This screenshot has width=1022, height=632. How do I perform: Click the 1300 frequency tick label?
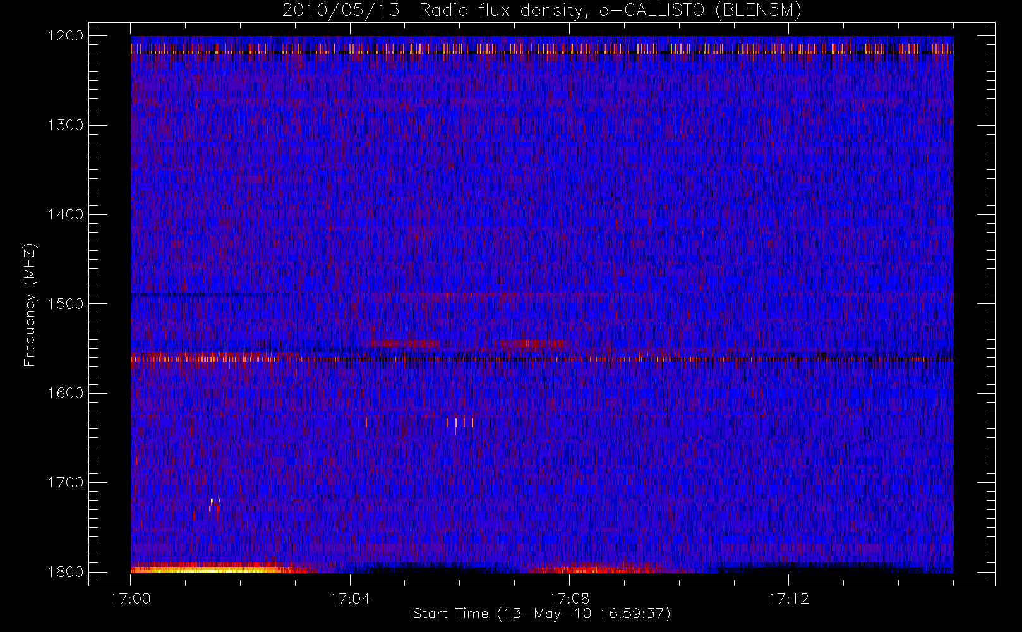pyautogui.click(x=66, y=125)
